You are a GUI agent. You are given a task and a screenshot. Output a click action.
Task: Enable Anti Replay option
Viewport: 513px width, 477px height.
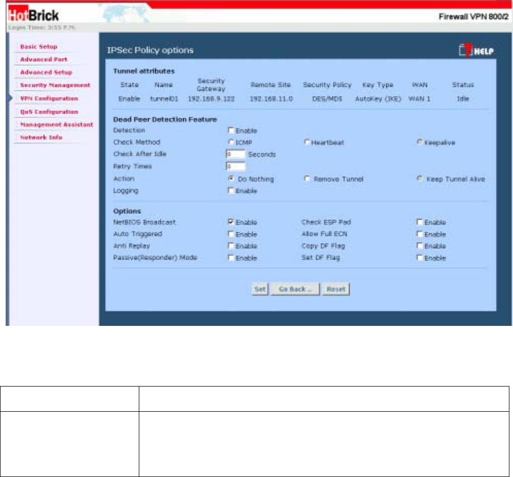231,246
